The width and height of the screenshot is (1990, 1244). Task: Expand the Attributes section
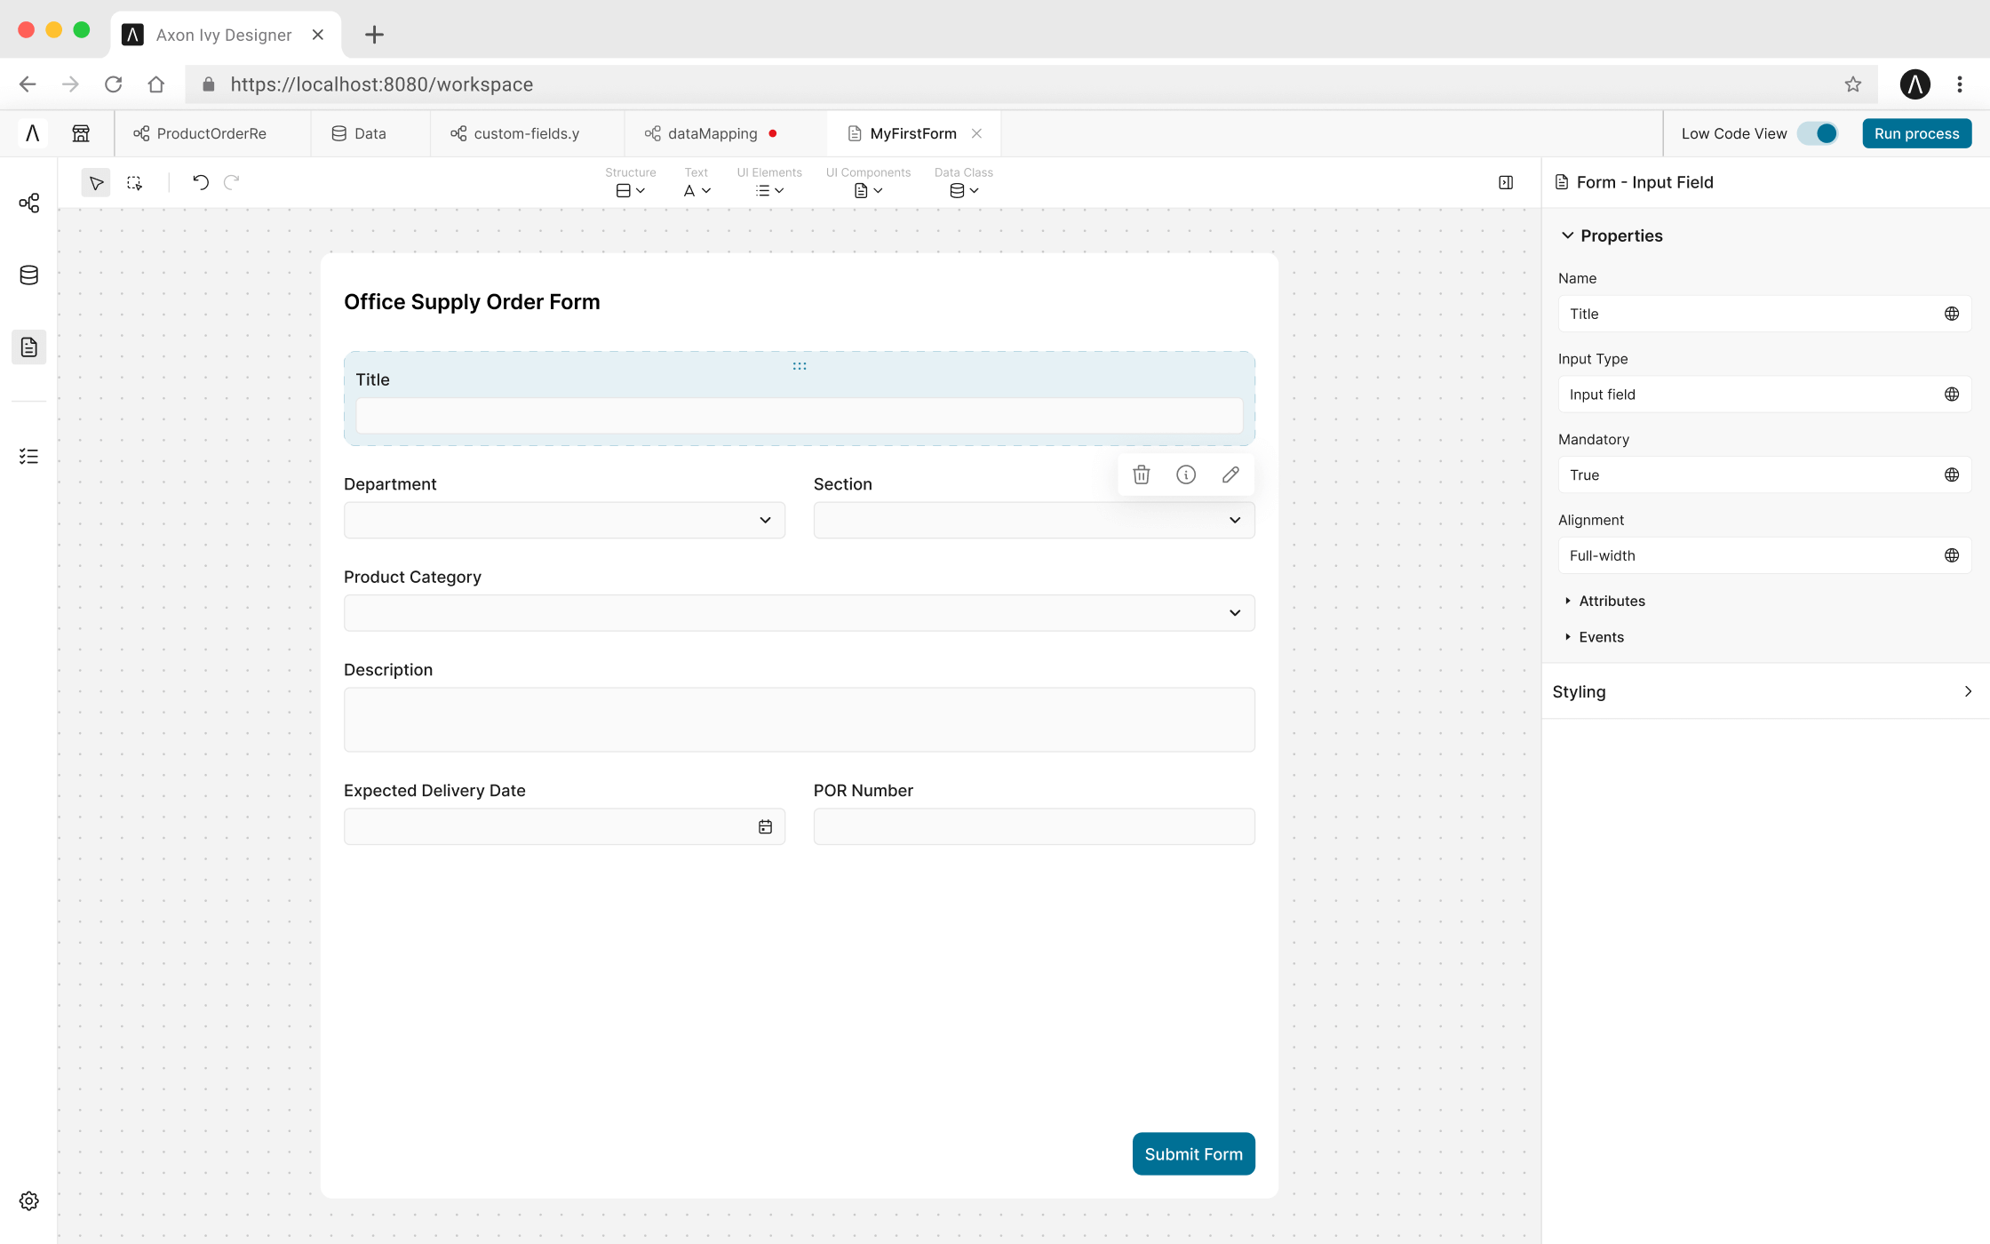[x=1611, y=601]
